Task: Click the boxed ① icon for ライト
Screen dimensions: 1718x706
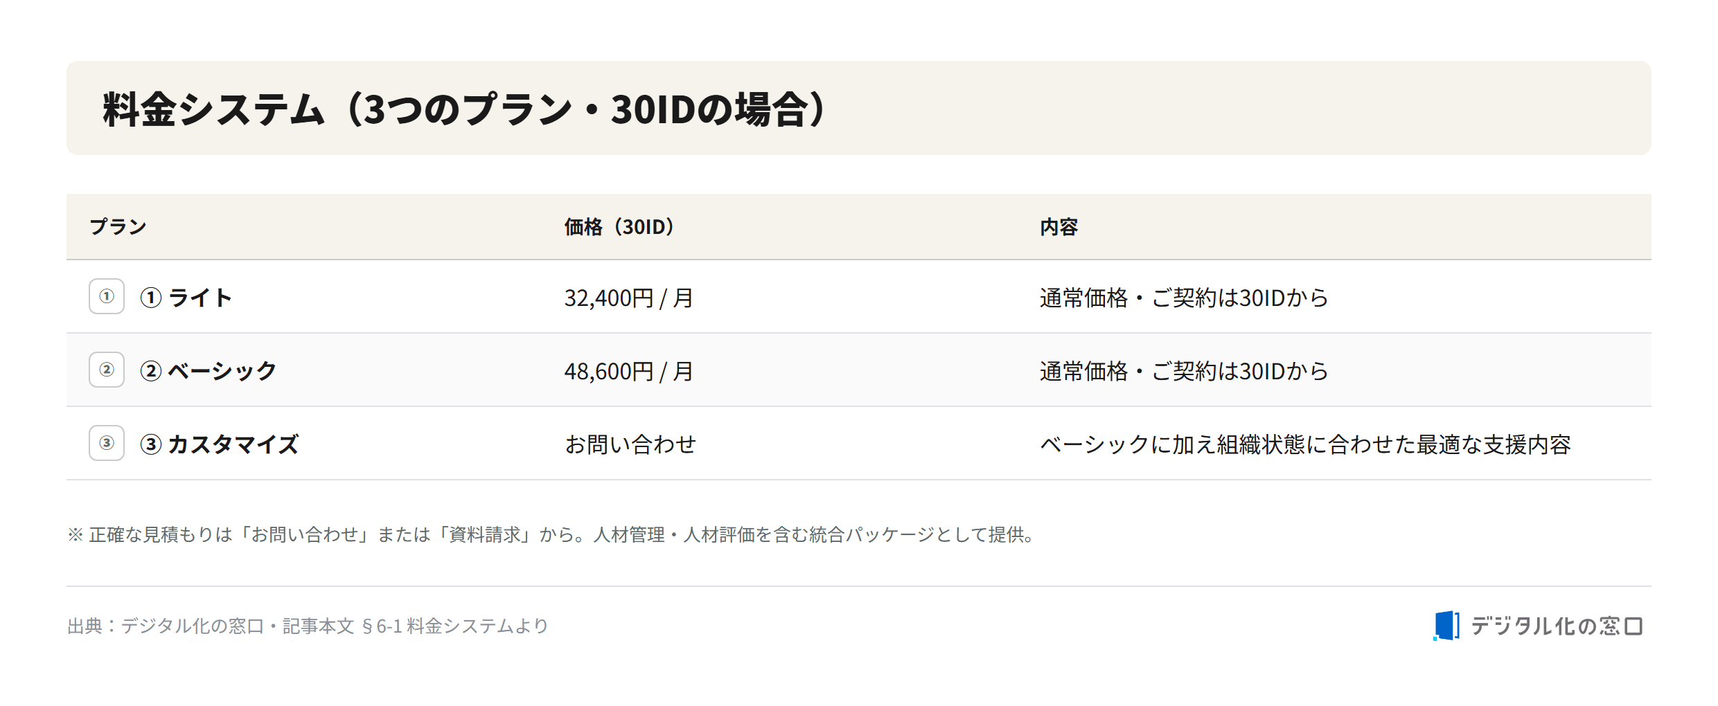Action: click(x=107, y=296)
